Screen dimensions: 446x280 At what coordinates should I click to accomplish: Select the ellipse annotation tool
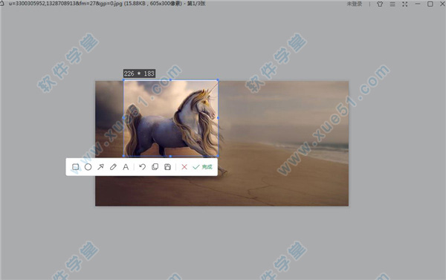coord(88,167)
